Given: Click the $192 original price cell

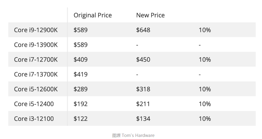Looking at the screenshot, I should coord(81,104).
